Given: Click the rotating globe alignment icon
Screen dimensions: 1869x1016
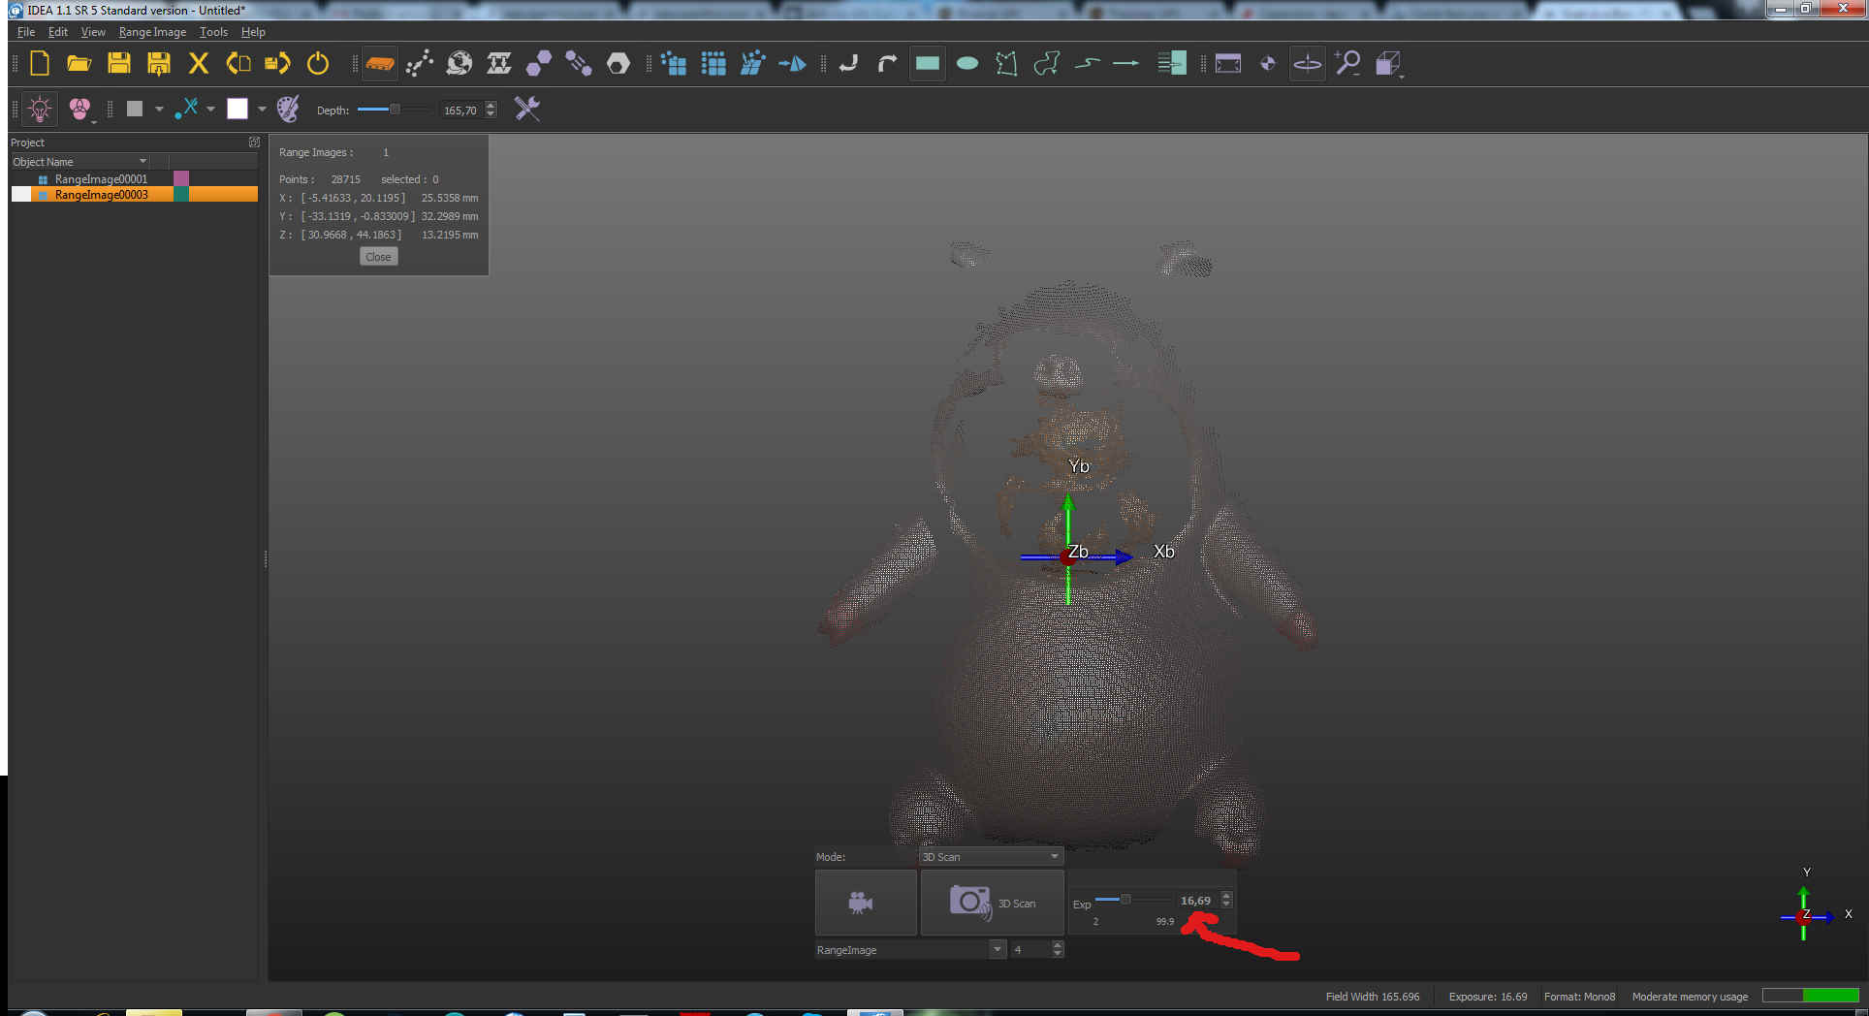Looking at the screenshot, I should pyautogui.click(x=459, y=64).
